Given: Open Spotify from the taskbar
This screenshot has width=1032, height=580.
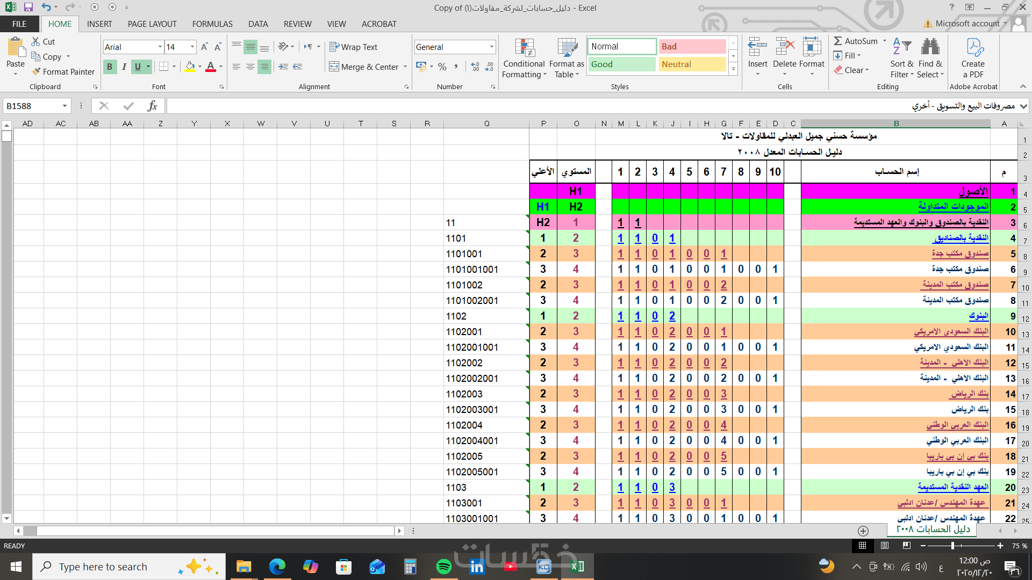Looking at the screenshot, I should [x=443, y=567].
